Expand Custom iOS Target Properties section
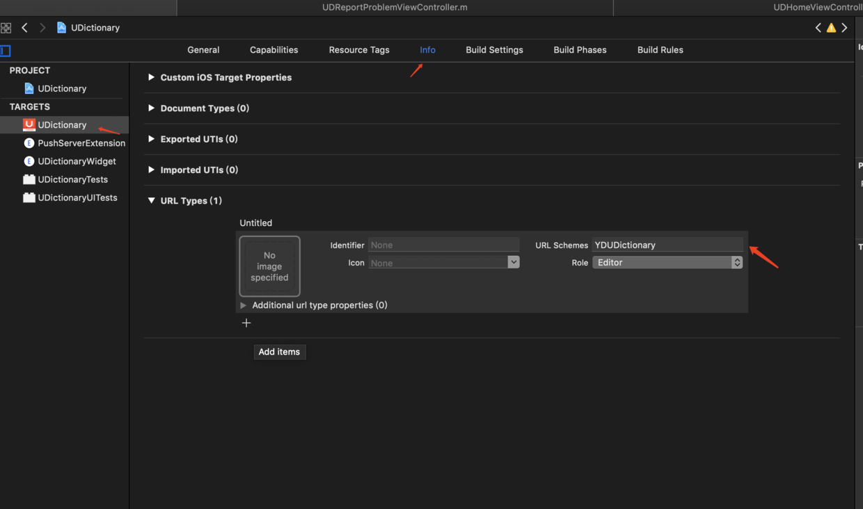The height and width of the screenshot is (509, 863). [151, 77]
